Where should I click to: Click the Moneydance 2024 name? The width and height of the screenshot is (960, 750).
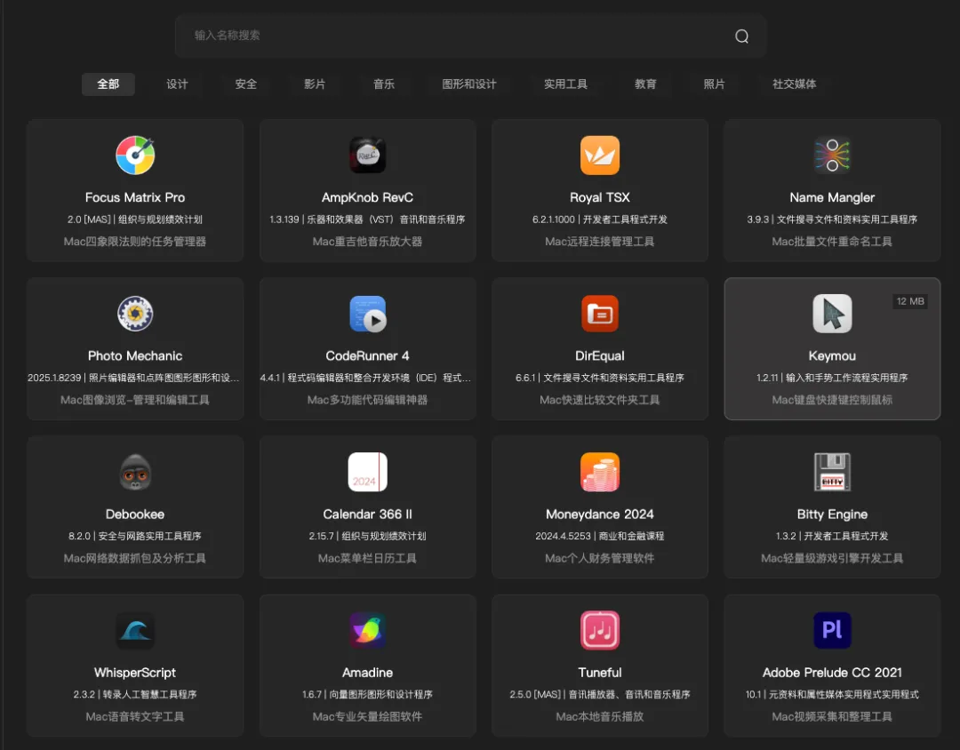[x=600, y=515]
